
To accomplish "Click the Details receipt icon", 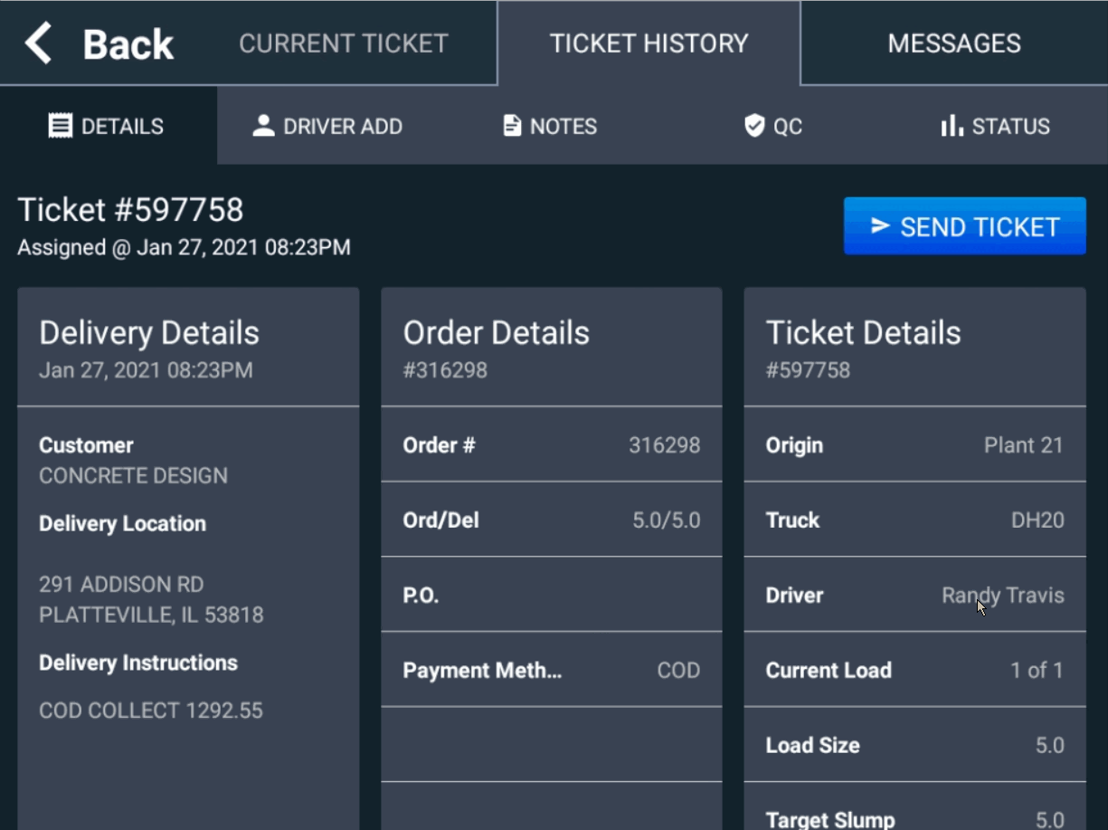I will coord(60,126).
